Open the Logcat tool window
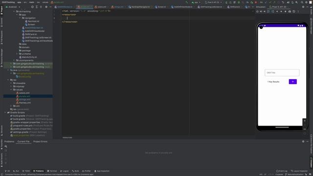Viewport: 313px width, 176px height. [x=64, y=171]
